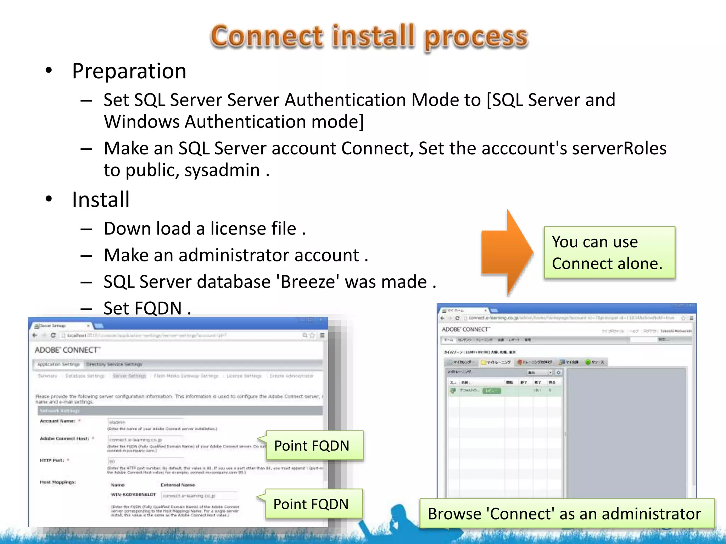This screenshot has height=544, width=726.
Task: Click the search input in Connect navigation bar
Action: tap(643, 340)
